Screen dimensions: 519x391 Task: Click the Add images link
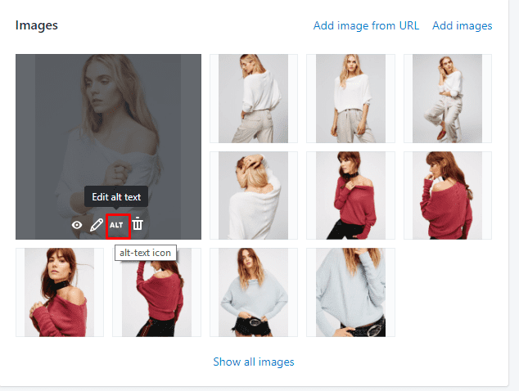(x=462, y=25)
